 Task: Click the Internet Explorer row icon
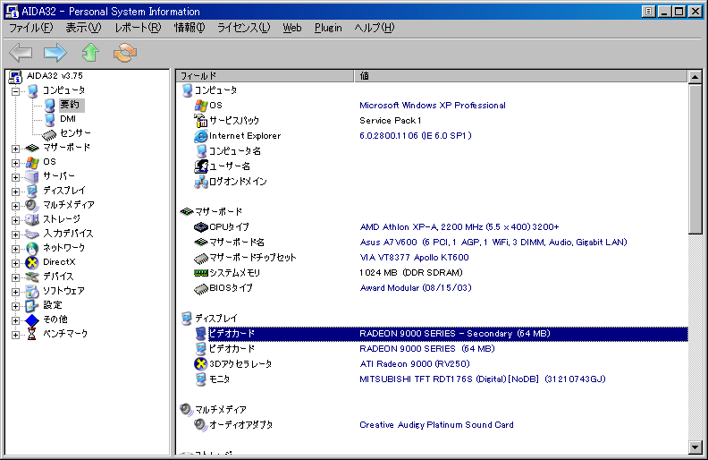(200, 136)
